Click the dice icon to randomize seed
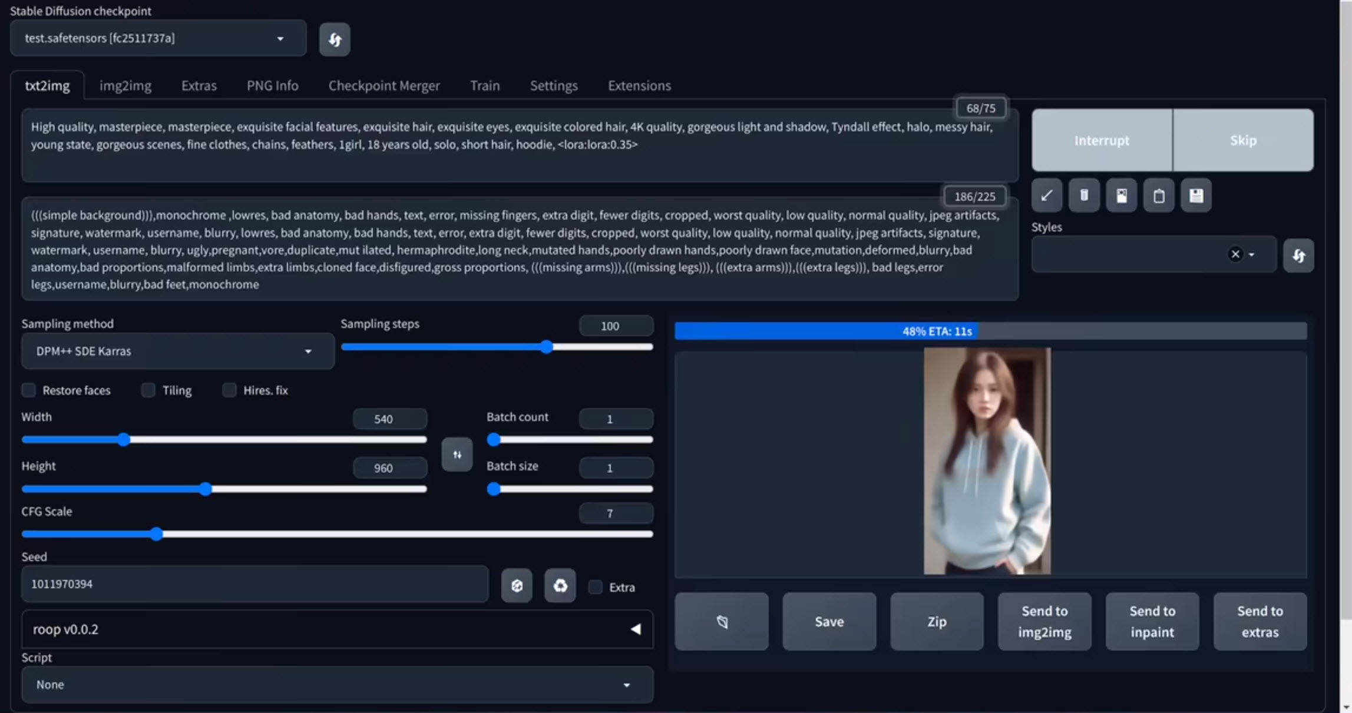The image size is (1352, 713). point(517,585)
